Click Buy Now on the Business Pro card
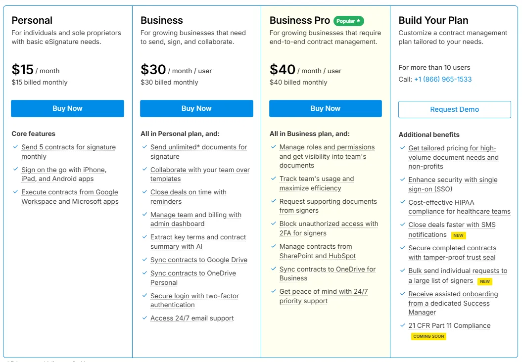The height and width of the screenshot is (362, 522). coord(325,108)
